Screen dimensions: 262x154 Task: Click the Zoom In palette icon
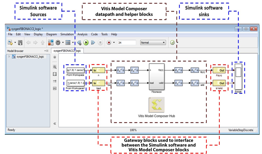(55, 67)
